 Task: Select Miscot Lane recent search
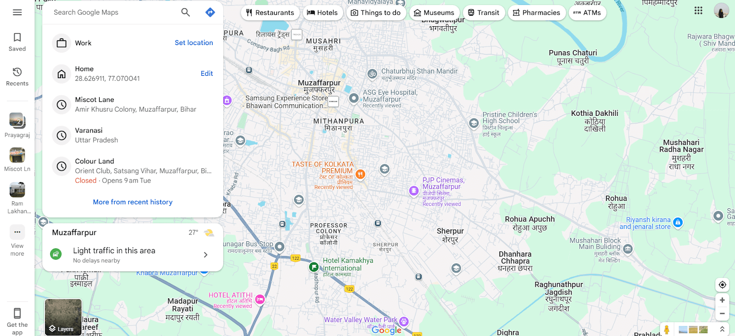[x=133, y=104]
